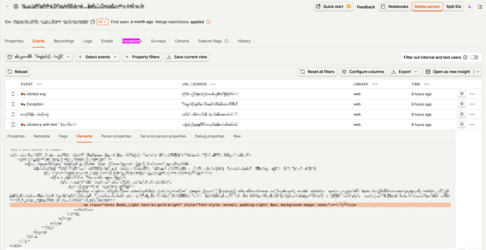Open Notebooks
This screenshot has height=250, width=486.
tap(394, 7)
